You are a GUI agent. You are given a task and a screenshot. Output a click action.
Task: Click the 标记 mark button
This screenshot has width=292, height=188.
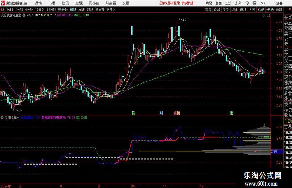[261, 10]
